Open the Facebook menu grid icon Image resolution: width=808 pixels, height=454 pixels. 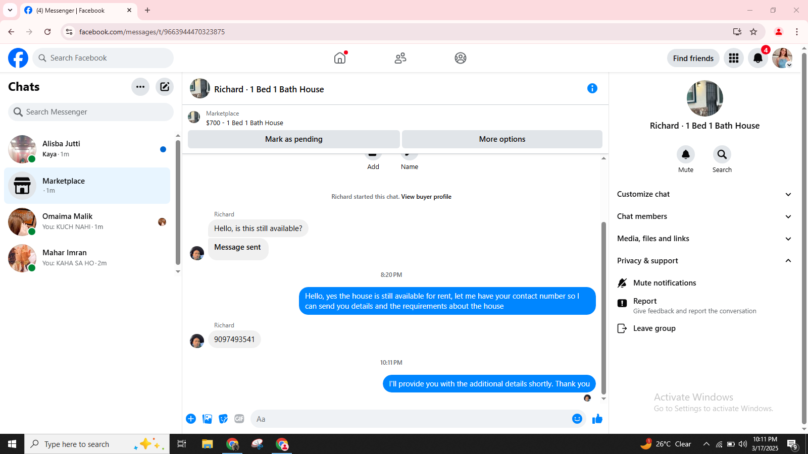click(734, 58)
